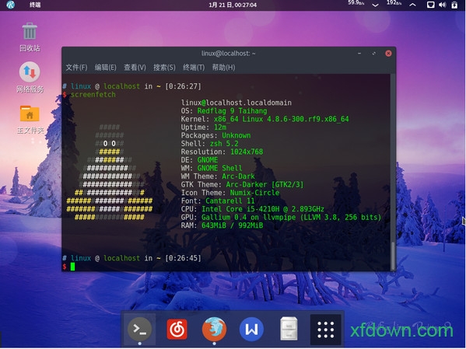This screenshot has height=349, width=466.
Task: Close the terminal window
Action: pyautogui.click(x=388, y=54)
